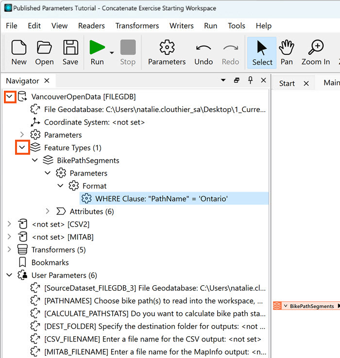Image resolution: width=340 pixels, height=358 pixels.
Task: Collapse the Feature Types (1) node
Action: click(x=22, y=147)
